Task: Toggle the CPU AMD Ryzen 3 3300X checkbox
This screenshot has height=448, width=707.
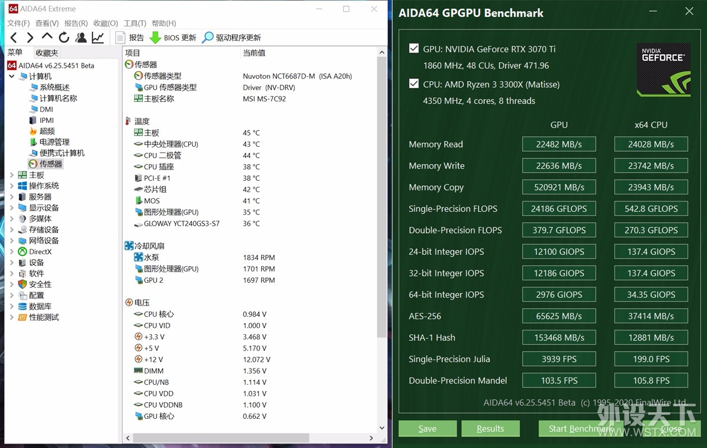Action: pos(414,84)
